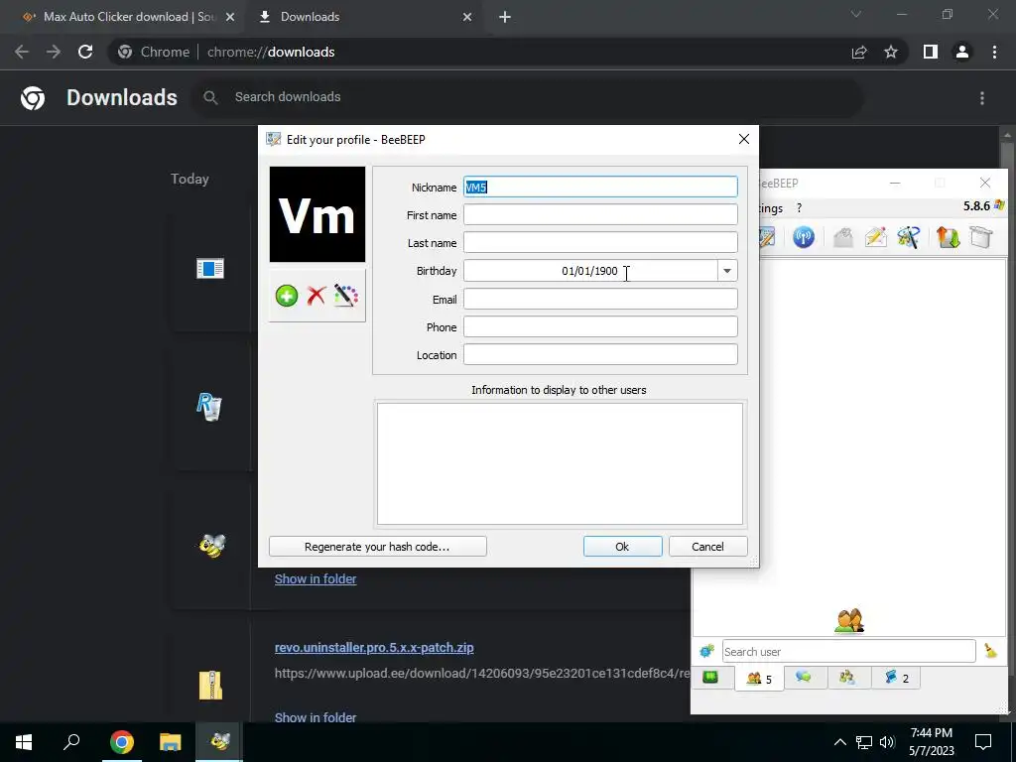Click Chrome icon in taskbar
The width and height of the screenshot is (1016, 762).
(121, 742)
